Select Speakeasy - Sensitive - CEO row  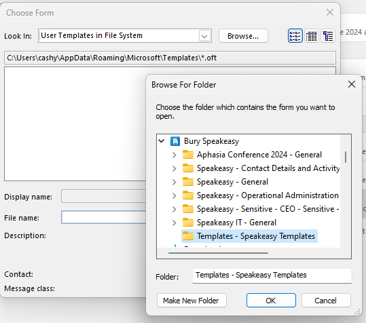(268, 209)
